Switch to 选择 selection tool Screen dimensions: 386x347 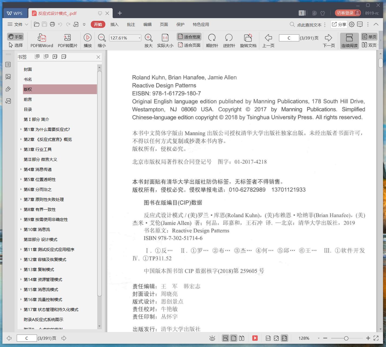16,45
